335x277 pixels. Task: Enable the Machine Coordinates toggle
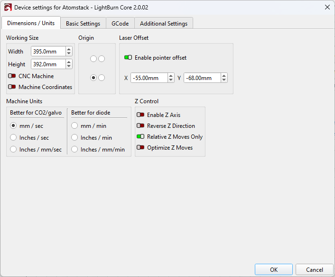12,87
